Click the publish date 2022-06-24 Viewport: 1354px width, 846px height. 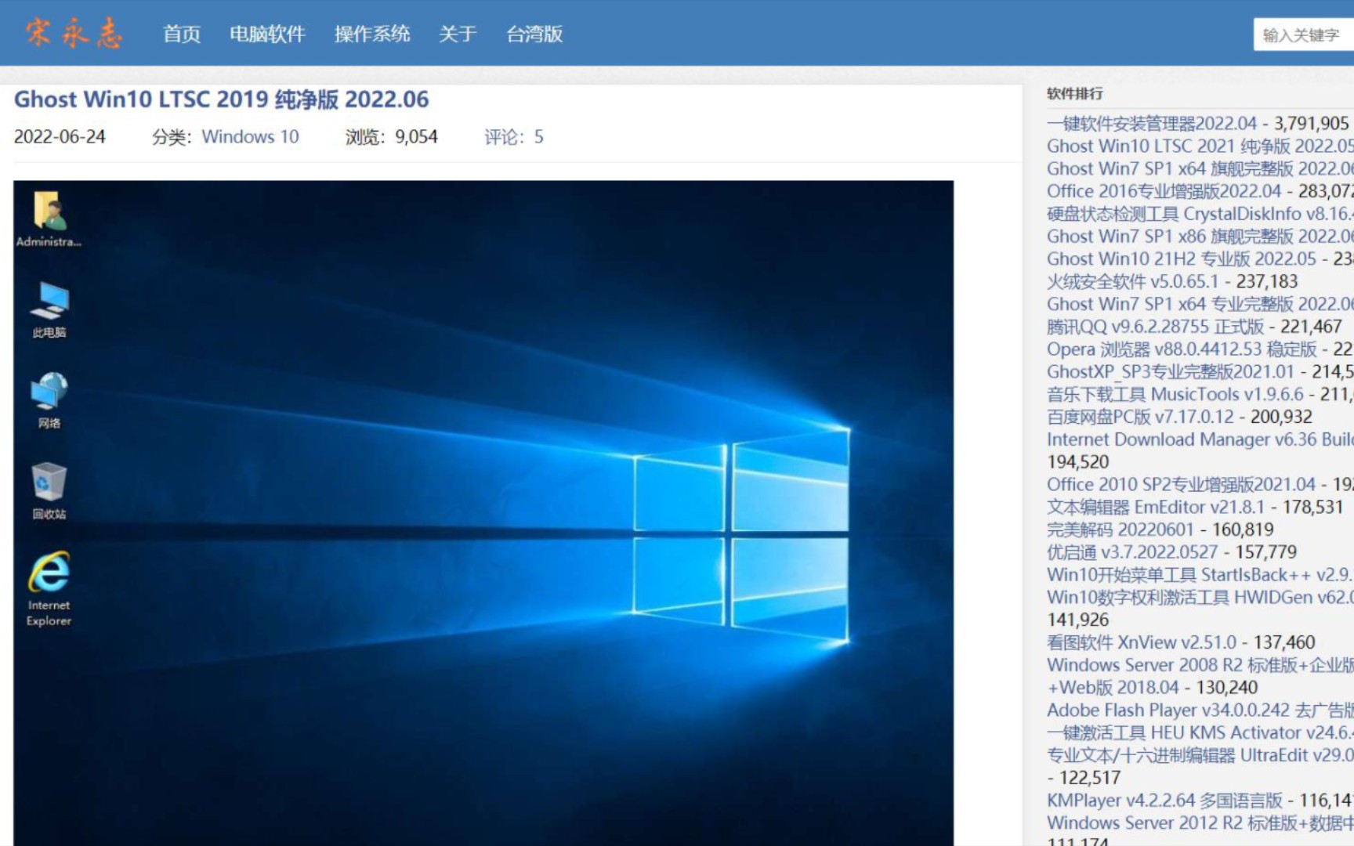pos(60,137)
